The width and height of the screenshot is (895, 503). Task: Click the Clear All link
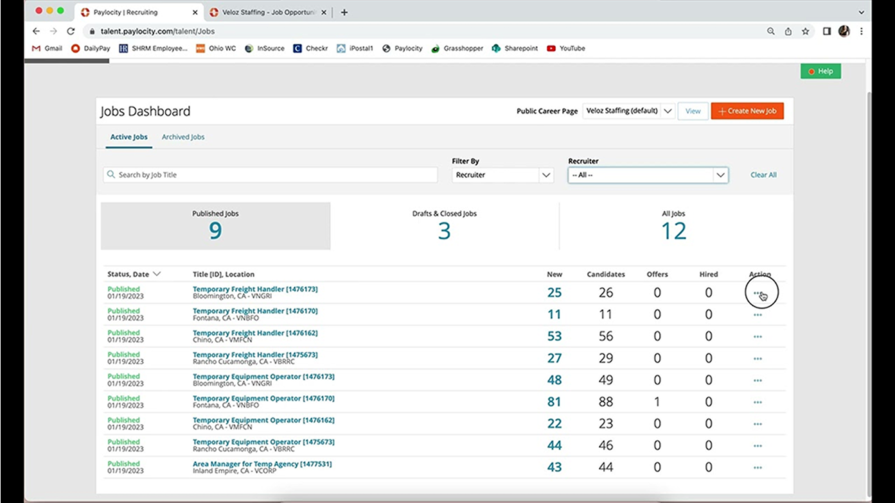(x=763, y=175)
